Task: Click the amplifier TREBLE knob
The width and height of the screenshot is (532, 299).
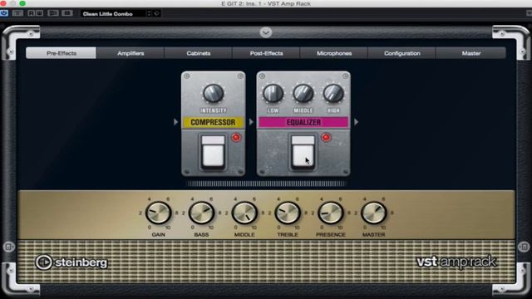Action: point(288,213)
